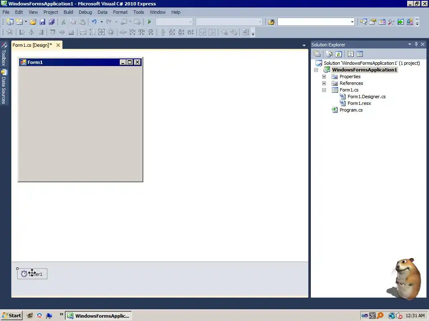Viewport: 429px width, 321px height.
Task: Click the Extension Manager toolbar icon
Action: pos(410,22)
